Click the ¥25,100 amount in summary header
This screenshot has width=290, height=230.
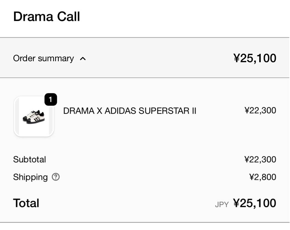pyautogui.click(x=255, y=58)
